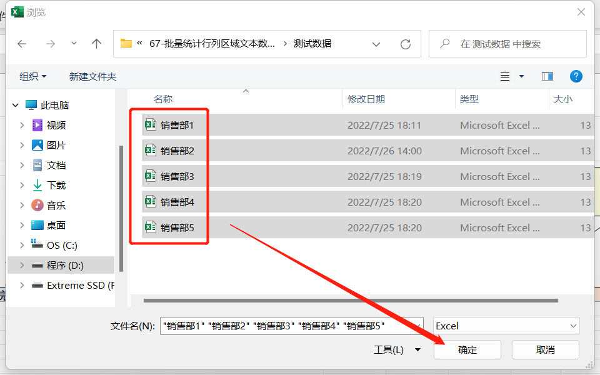The width and height of the screenshot is (600, 375).
Task: Open the 组织 menu
Action: click(33, 76)
